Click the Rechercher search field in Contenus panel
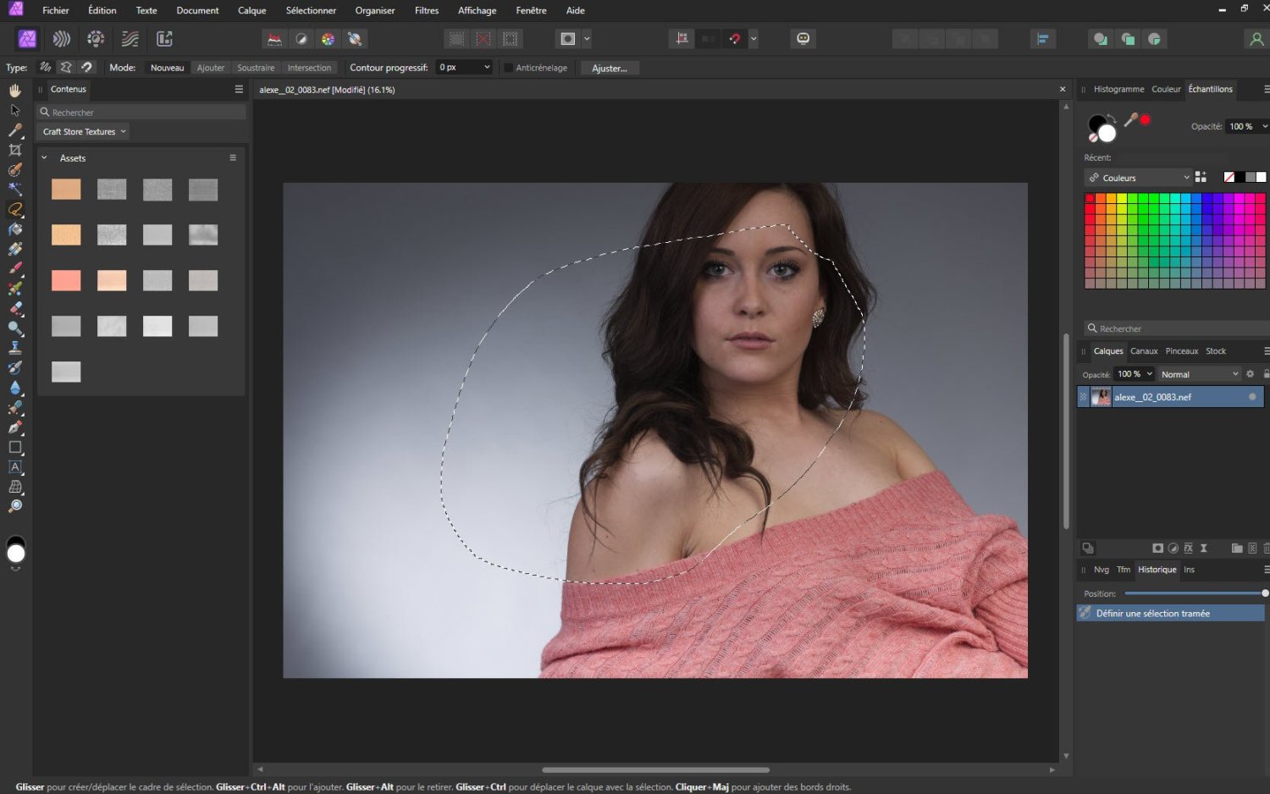Screen dimensions: 1270x794 coord(140,111)
